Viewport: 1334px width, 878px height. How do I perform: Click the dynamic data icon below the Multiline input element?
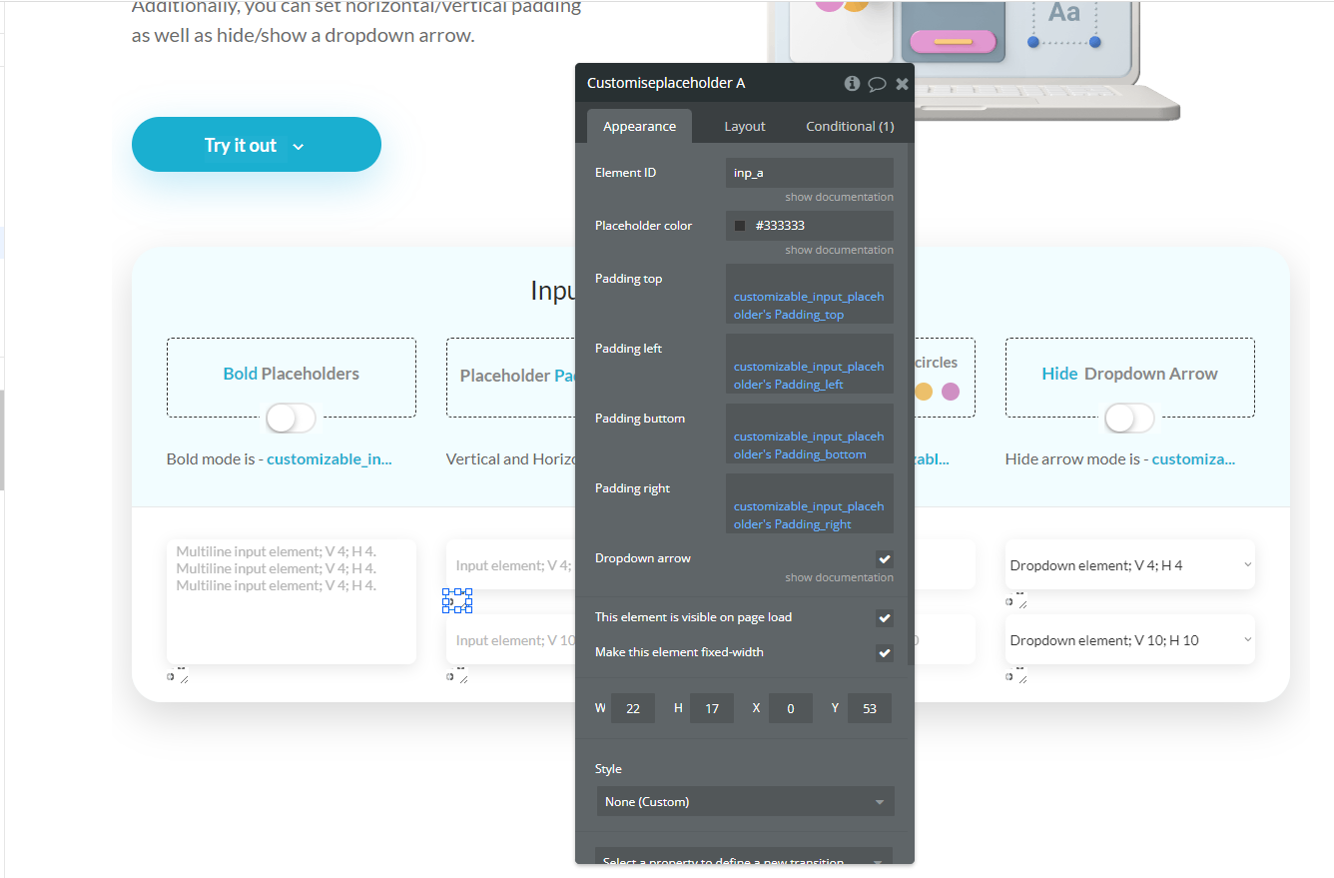click(168, 675)
